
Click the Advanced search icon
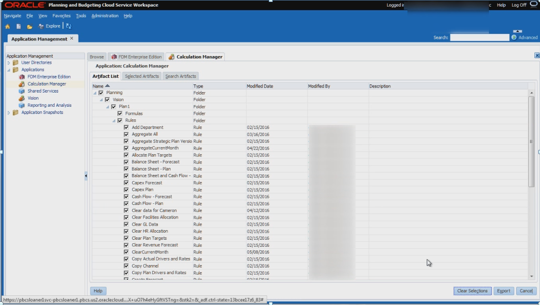[514, 37]
